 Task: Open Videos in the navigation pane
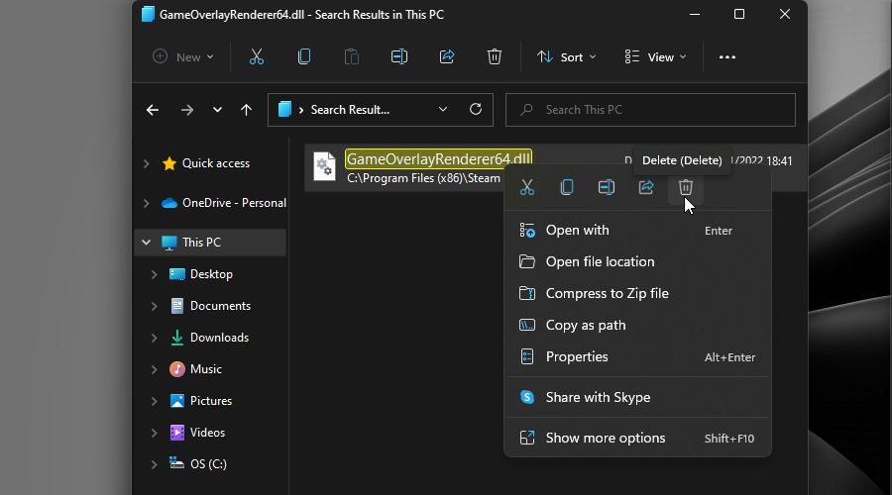(x=207, y=433)
